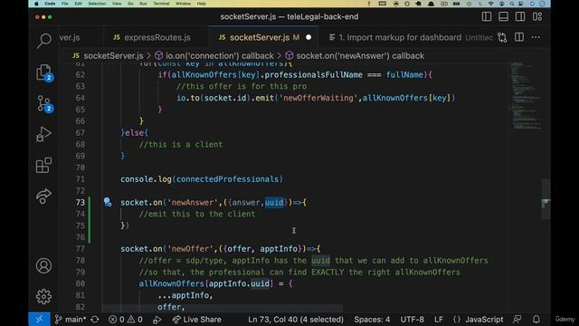Toggle the bottom panel layout icon
This screenshot has width=579, height=326.
pos(503,16)
